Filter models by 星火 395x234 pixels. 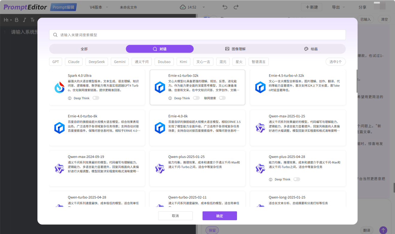pyautogui.click(x=239, y=62)
